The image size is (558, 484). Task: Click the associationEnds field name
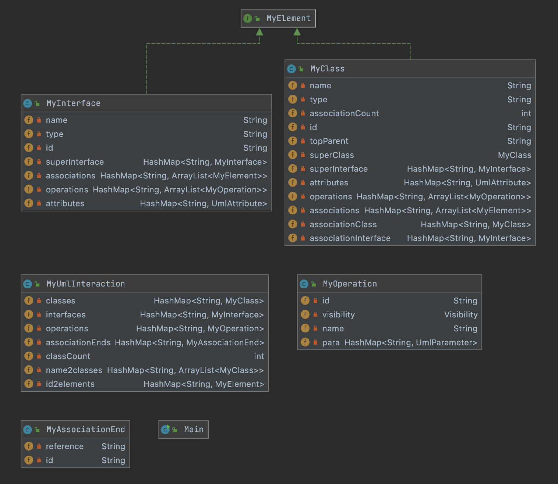point(78,342)
